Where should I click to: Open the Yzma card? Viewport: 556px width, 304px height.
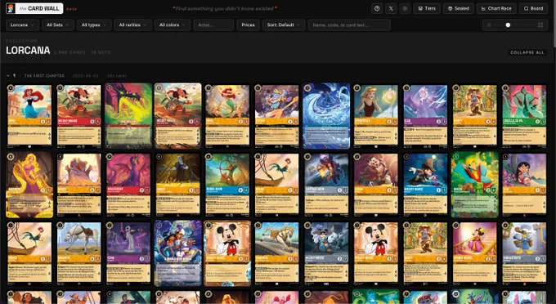(x=128, y=253)
